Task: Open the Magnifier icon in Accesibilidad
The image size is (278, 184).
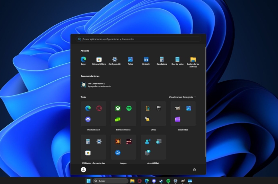Action: pos(159,141)
